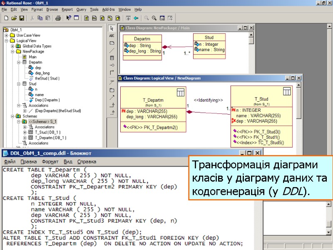Image resolution: width=333 pixels, height=250 pixels.
Task: Click the Save toolbar icon
Action: [x=22, y=18]
